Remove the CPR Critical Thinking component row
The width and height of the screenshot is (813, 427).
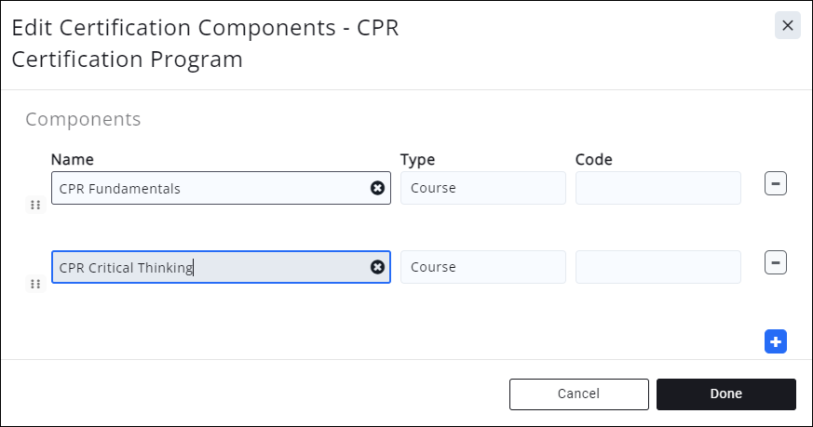click(x=776, y=263)
